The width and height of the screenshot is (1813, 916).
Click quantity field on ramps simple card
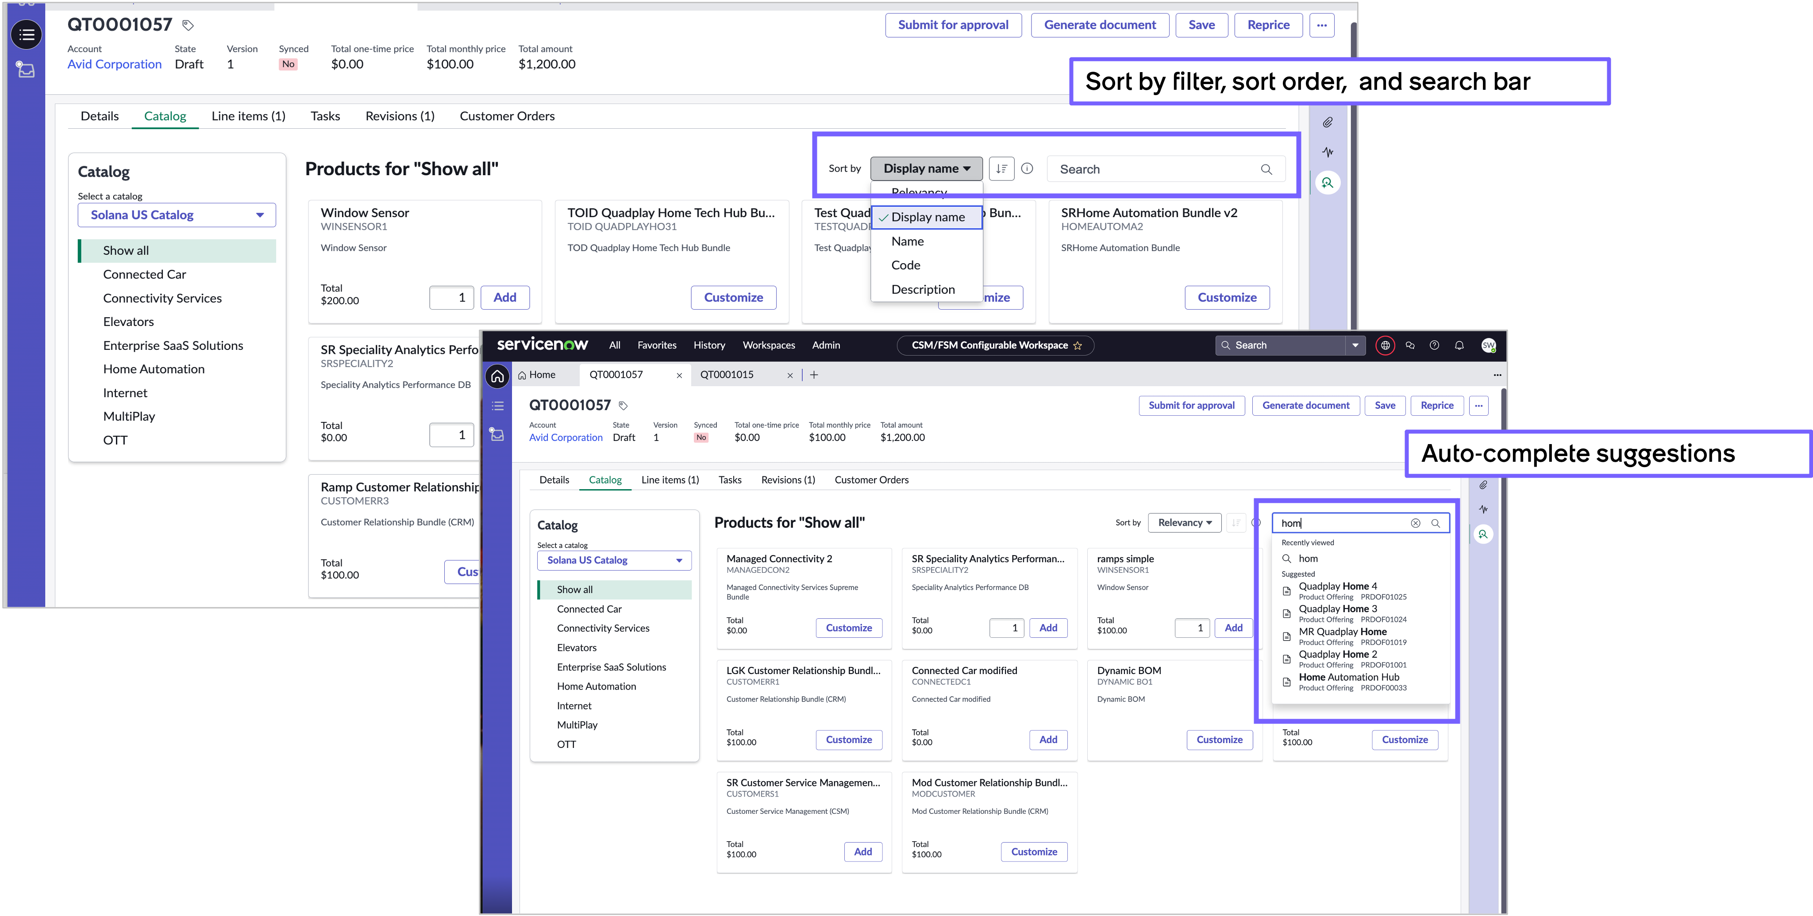1192,628
